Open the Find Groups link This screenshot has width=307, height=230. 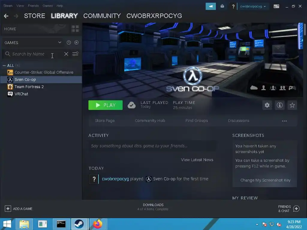pyautogui.click(x=197, y=121)
